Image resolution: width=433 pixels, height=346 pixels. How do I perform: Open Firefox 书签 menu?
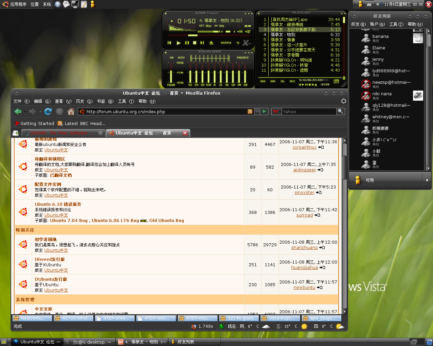(105, 101)
